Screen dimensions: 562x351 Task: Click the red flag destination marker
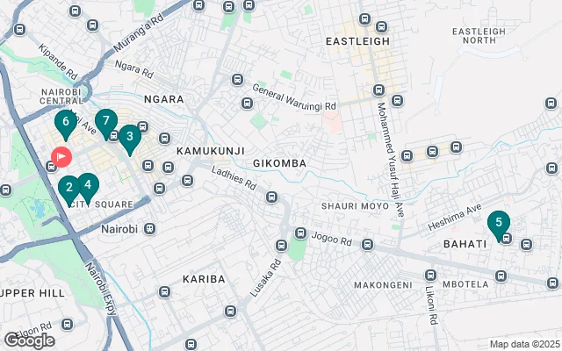click(x=61, y=157)
